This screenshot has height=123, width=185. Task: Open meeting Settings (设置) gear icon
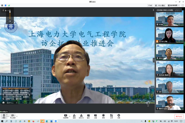pyautogui.click(x=119, y=116)
